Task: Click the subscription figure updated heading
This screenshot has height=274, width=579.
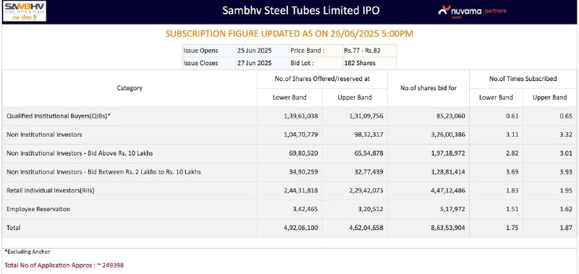Action: pos(289,34)
